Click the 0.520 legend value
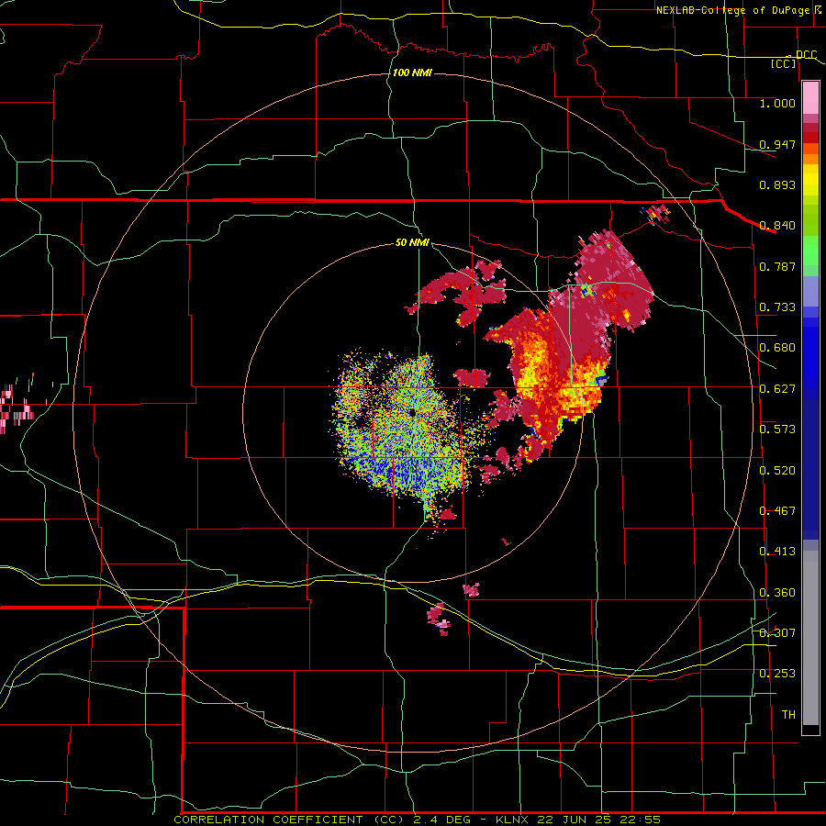826x826 pixels. coord(777,471)
